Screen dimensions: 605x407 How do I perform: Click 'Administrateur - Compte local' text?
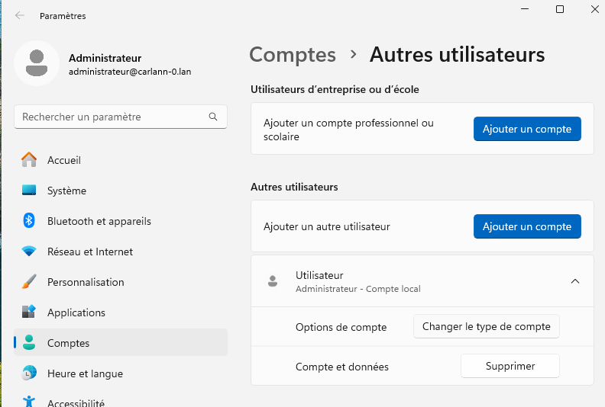pyautogui.click(x=358, y=289)
